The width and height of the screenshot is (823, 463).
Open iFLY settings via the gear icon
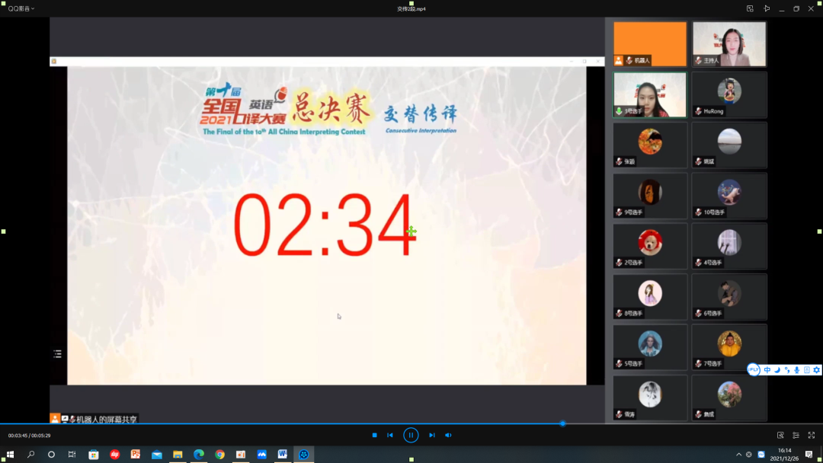pyautogui.click(x=815, y=369)
